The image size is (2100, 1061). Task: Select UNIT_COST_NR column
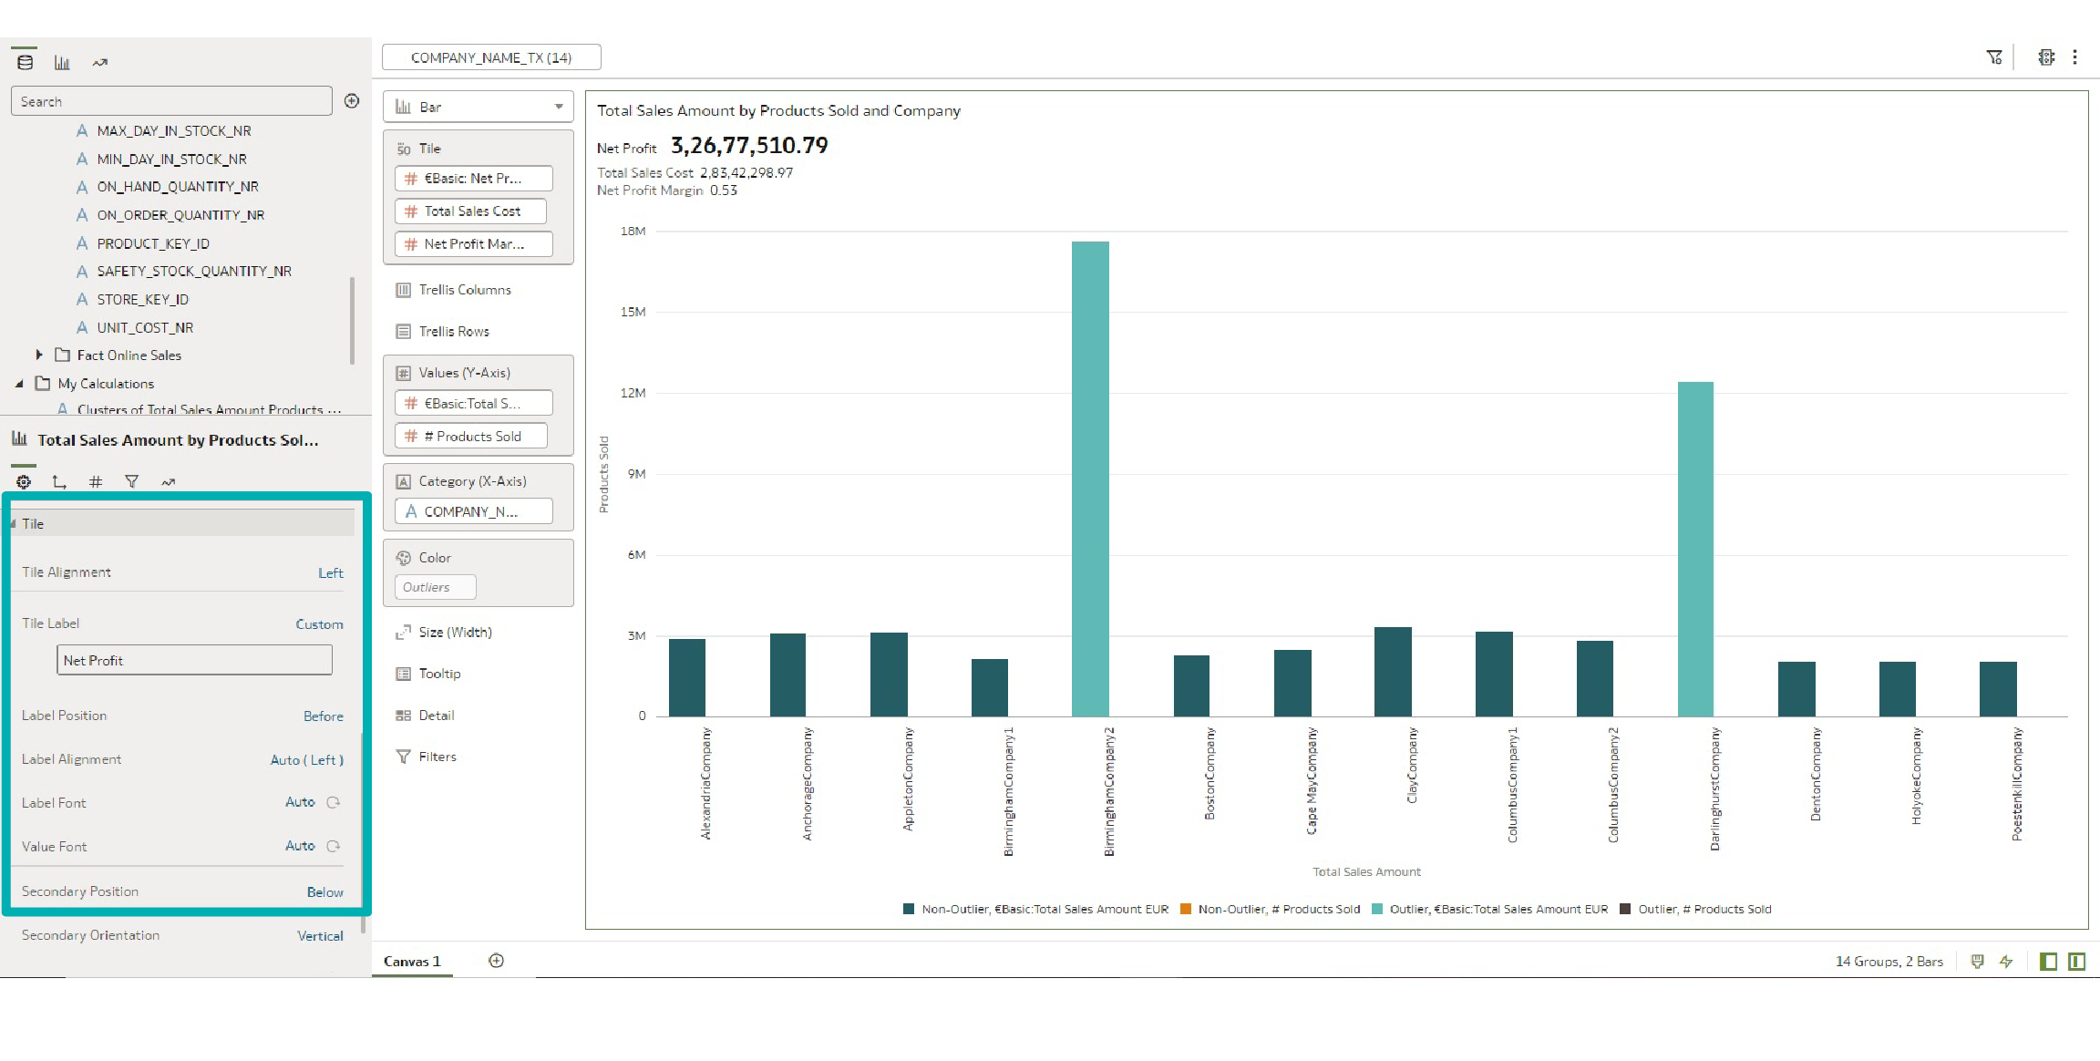click(x=144, y=327)
